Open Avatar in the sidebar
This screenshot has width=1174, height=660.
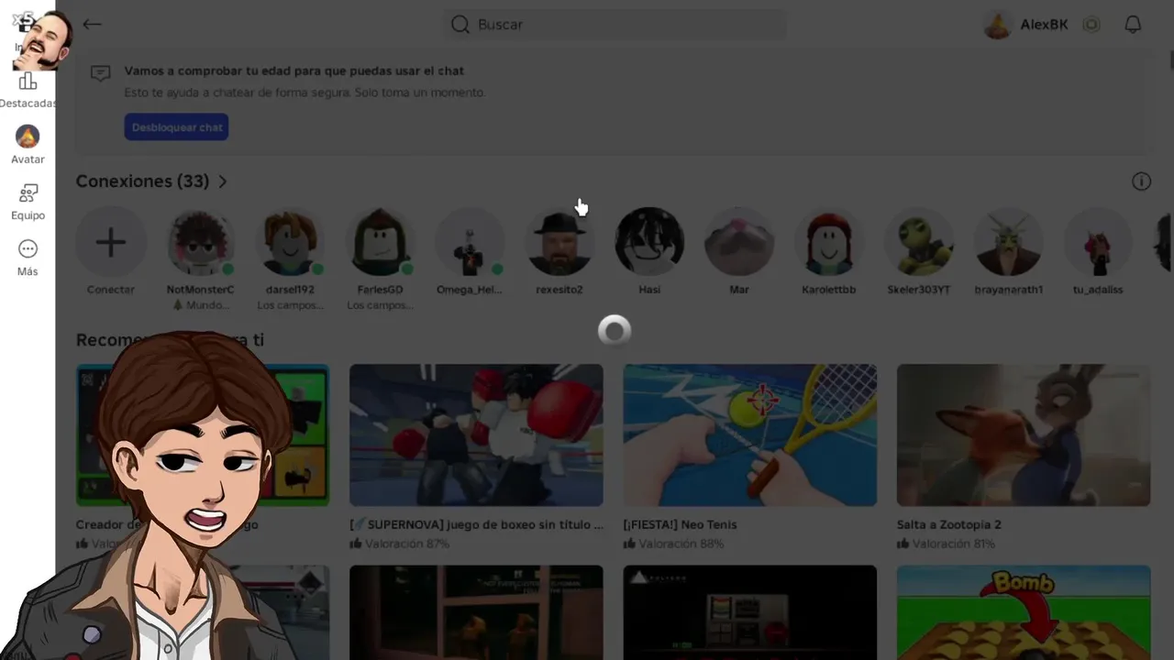[28, 145]
